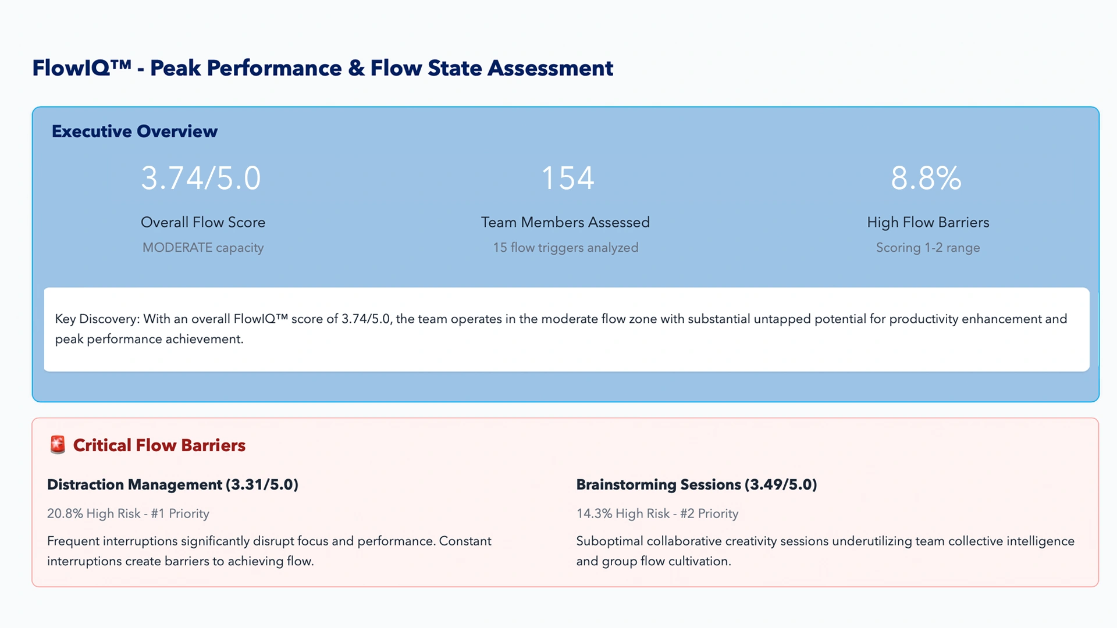Select the frequent interruptions description paragraph
The image size is (1117, 628).
point(269,551)
